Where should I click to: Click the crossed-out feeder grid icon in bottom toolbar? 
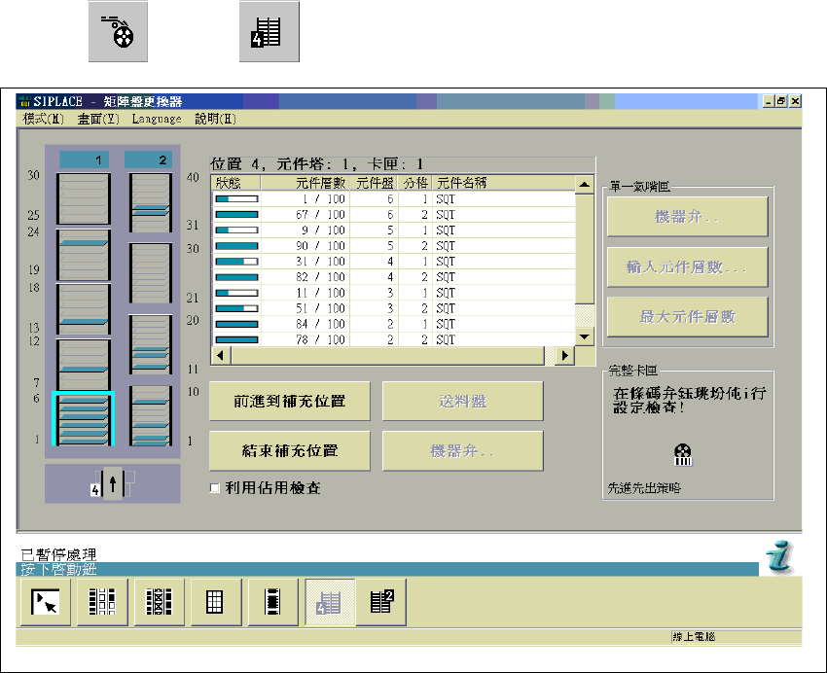click(x=160, y=602)
